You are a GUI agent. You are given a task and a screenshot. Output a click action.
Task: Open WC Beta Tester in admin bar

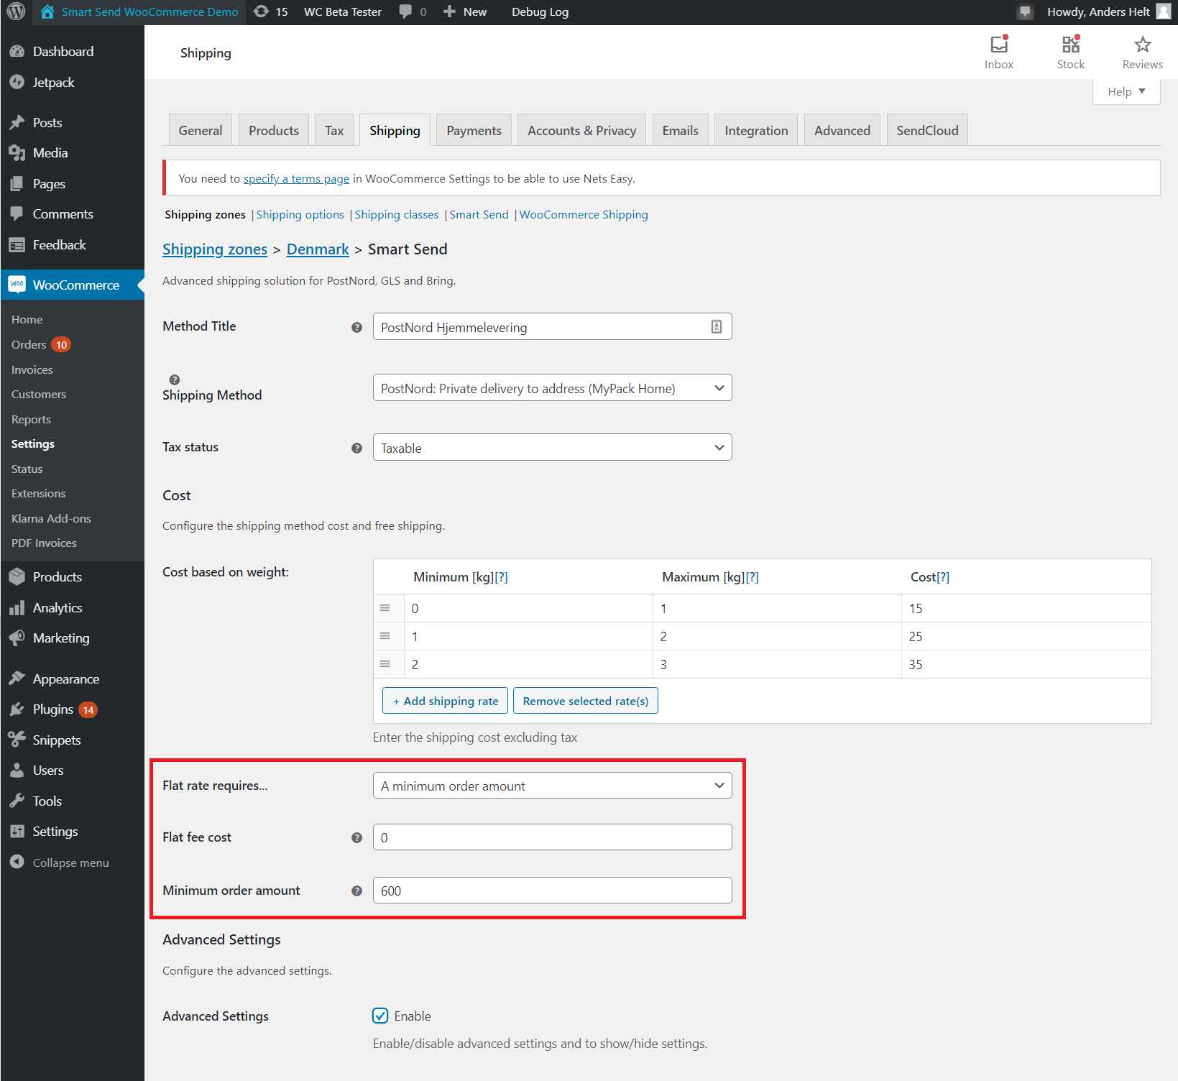point(343,11)
